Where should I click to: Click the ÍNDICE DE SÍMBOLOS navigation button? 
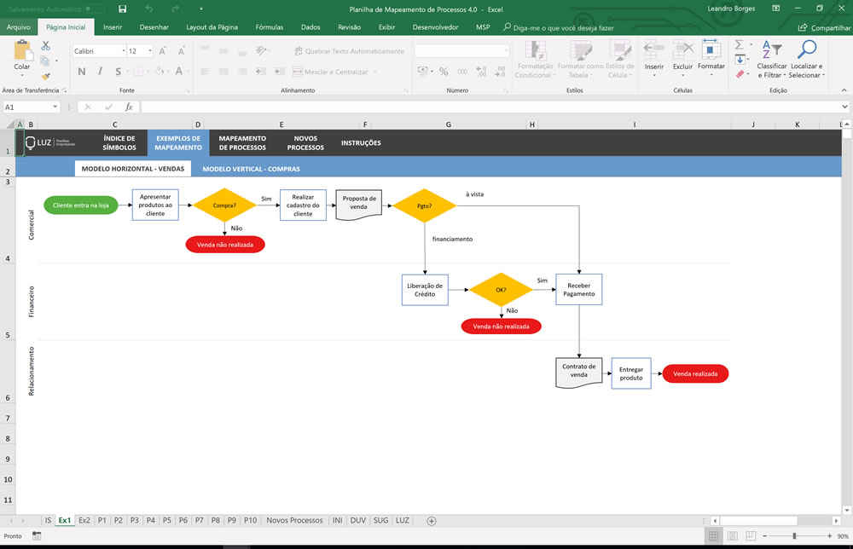tap(119, 143)
